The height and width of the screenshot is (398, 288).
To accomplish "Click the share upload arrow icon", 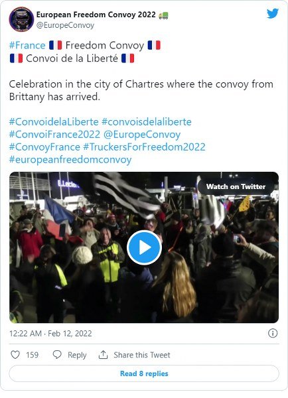I will click(x=103, y=355).
